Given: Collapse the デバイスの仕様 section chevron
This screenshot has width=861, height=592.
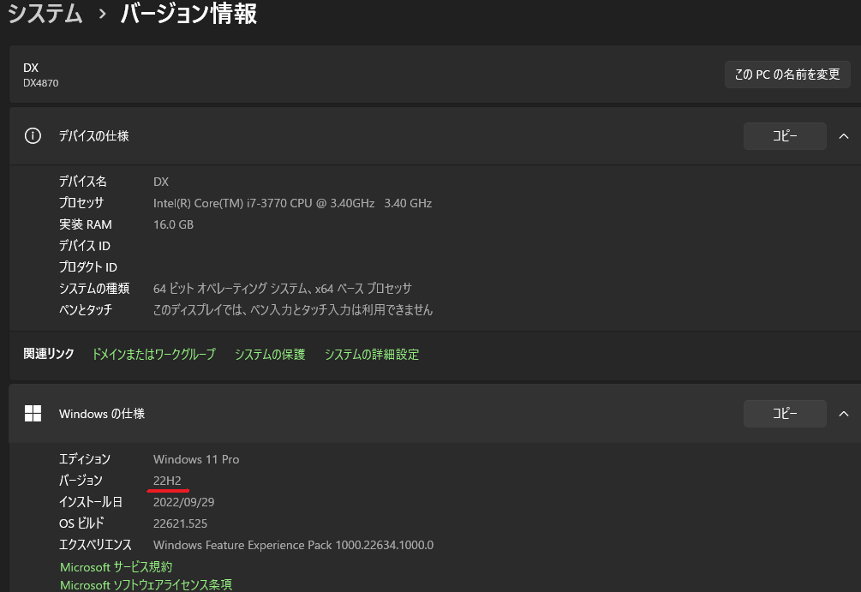Looking at the screenshot, I should (843, 136).
